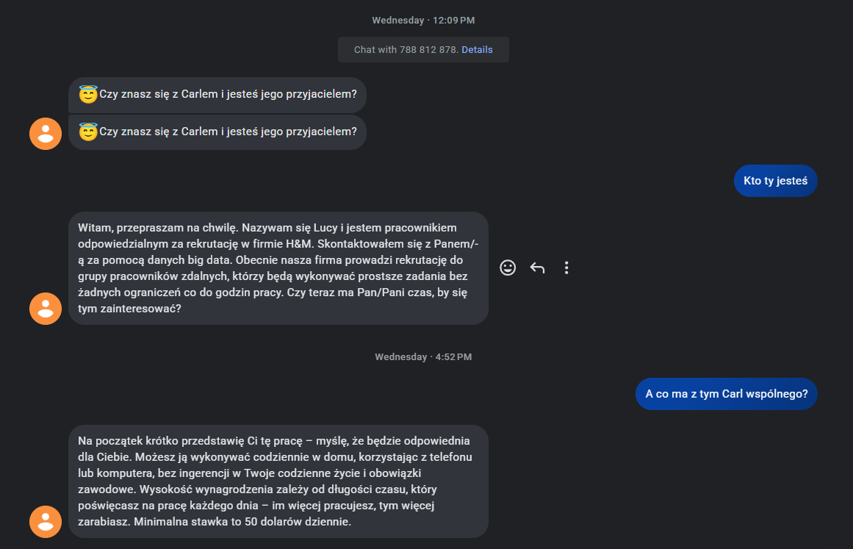Click the Wednesday 12:09 PM timestamp

click(423, 21)
